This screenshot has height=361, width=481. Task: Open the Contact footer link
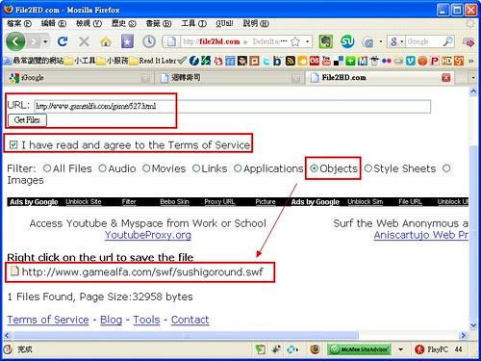coord(190,320)
